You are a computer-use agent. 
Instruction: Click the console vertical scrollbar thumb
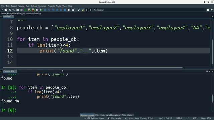tap(212, 99)
